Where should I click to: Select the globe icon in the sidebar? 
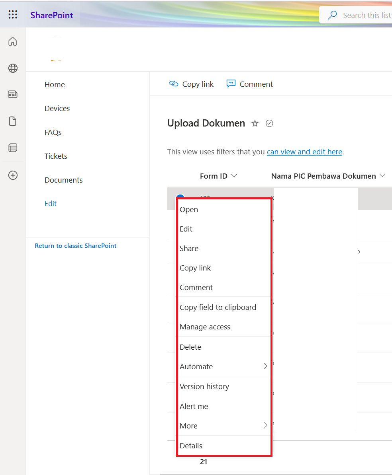click(12, 68)
